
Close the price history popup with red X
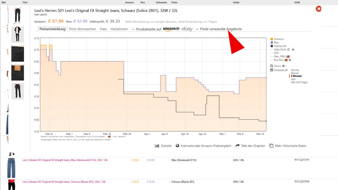click(319, 9)
